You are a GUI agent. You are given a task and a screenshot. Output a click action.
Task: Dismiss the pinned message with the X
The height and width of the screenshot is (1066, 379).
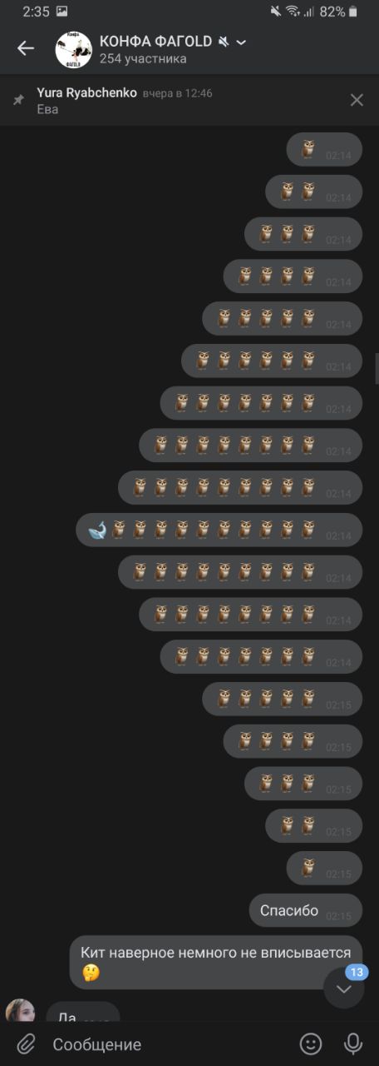[x=357, y=100]
